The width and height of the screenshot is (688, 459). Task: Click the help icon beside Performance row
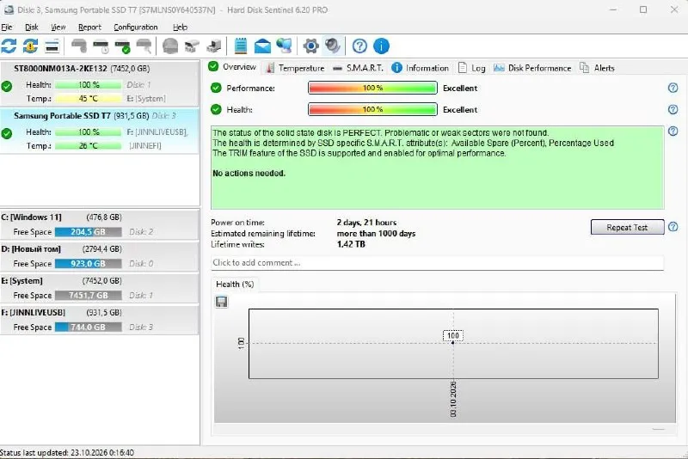[x=673, y=88]
